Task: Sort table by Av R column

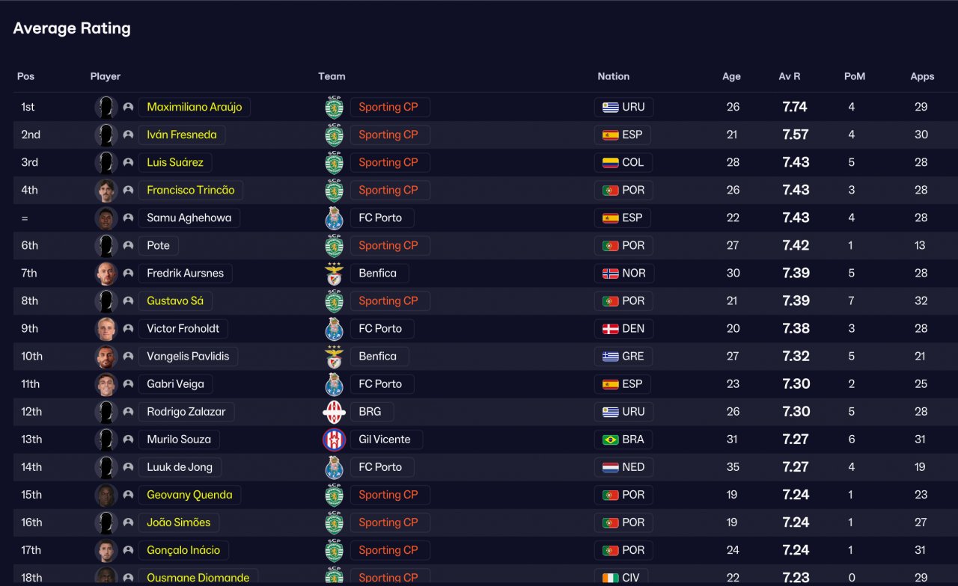Action: pyautogui.click(x=789, y=76)
